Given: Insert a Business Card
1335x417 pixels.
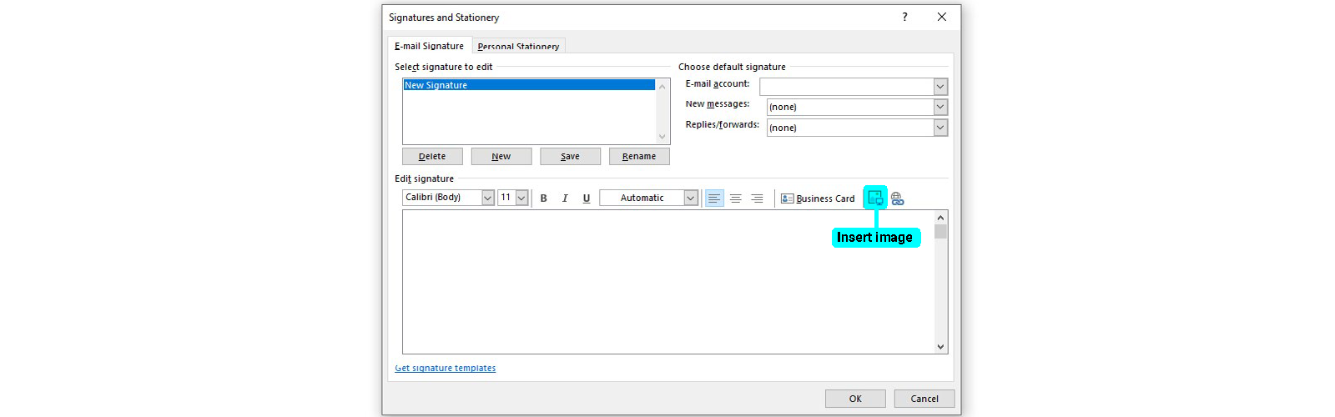Looking at the screenshot, I should click(x=818, y=198).
